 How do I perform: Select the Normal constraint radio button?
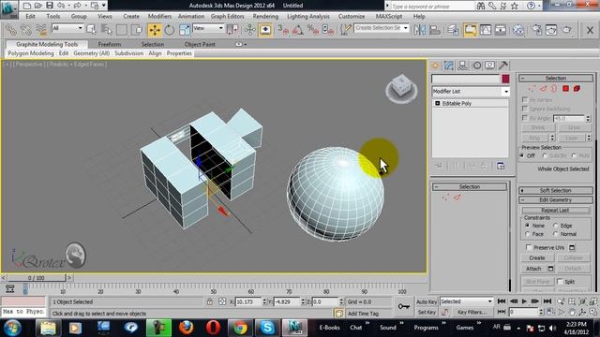click(x=556, y=234)
